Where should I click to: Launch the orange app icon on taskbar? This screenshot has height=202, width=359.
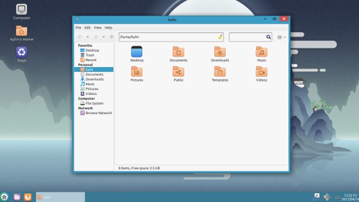(28, 197)
